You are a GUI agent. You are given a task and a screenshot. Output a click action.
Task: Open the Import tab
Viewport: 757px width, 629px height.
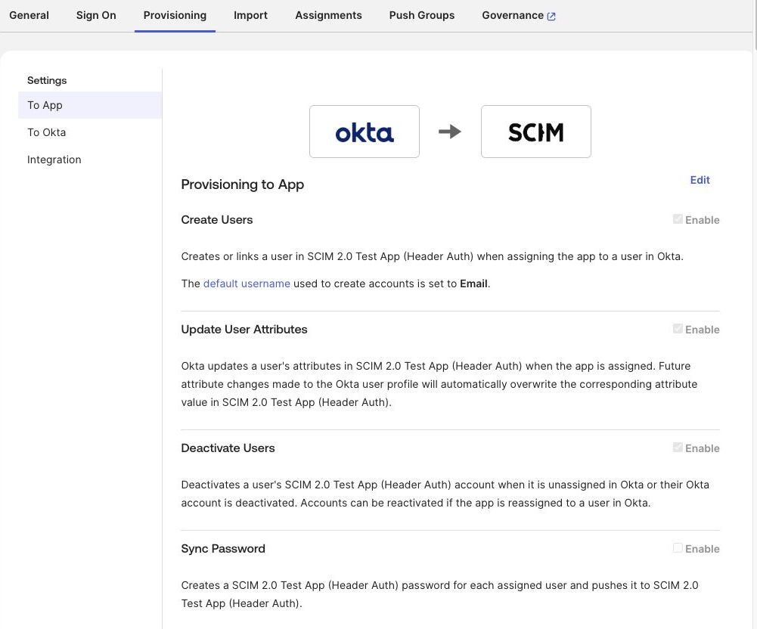click(250, 15)
